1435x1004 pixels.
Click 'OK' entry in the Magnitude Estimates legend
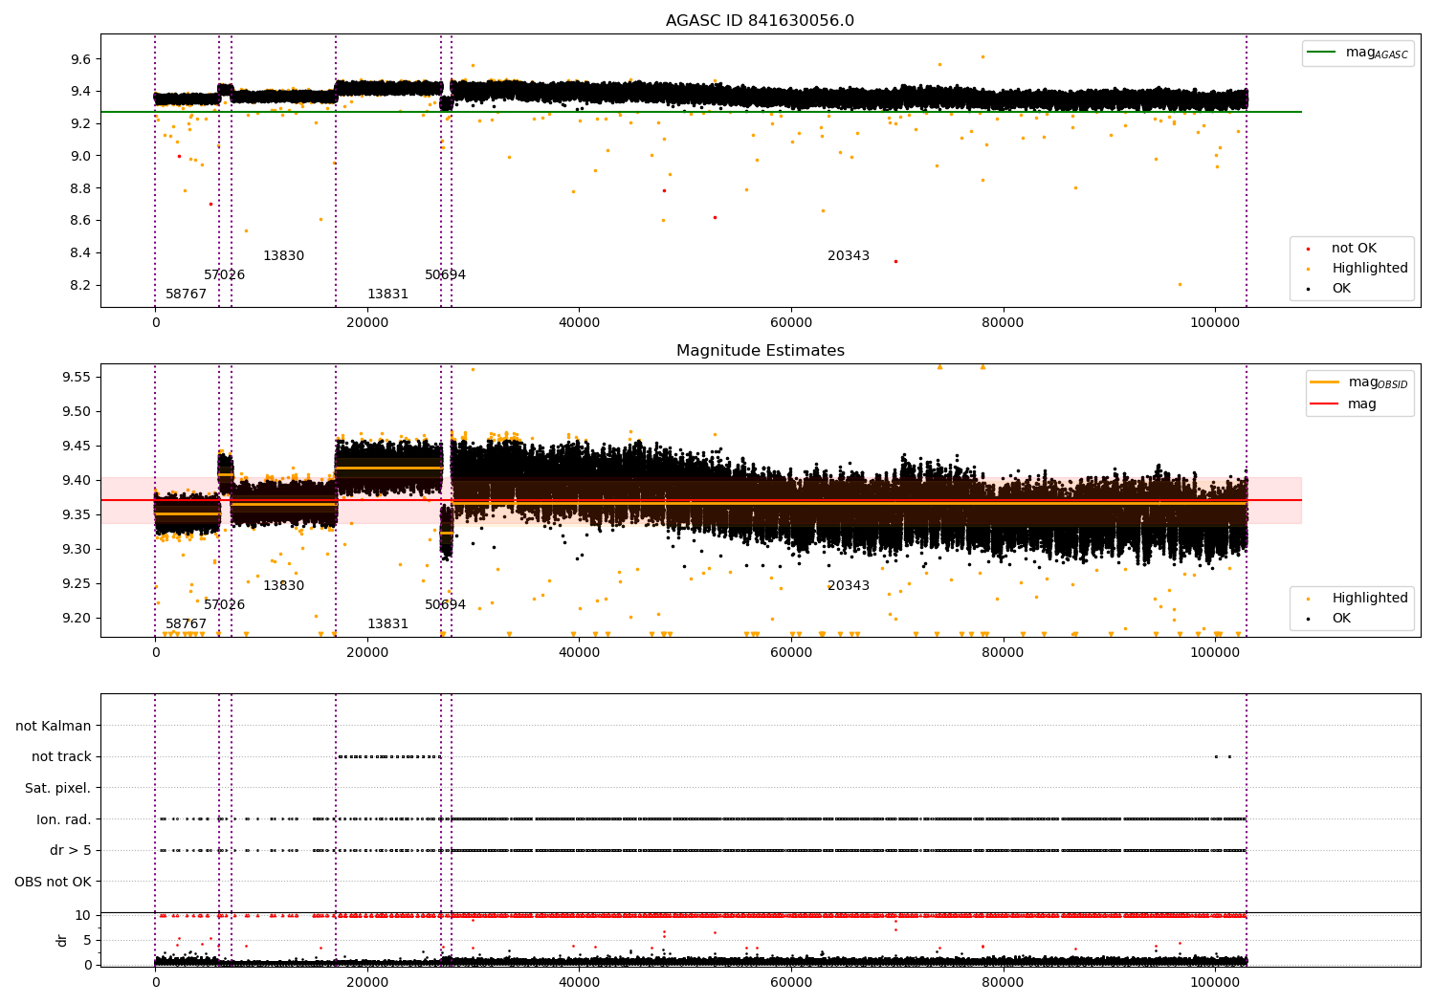pyautogui.click(x=1341, y=619)
